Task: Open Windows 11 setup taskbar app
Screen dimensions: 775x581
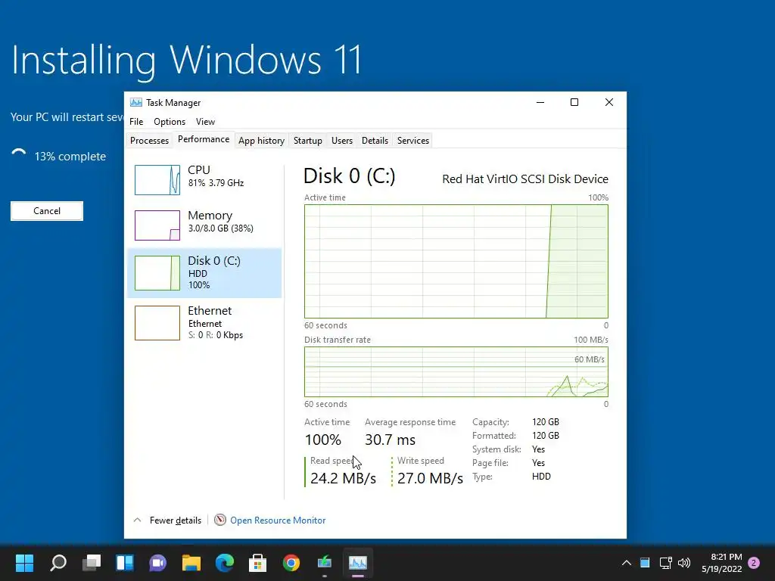Action: (324, 562)
